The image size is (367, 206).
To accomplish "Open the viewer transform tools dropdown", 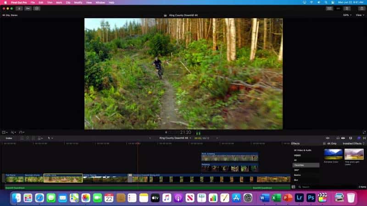I will [x=5, y=132].
